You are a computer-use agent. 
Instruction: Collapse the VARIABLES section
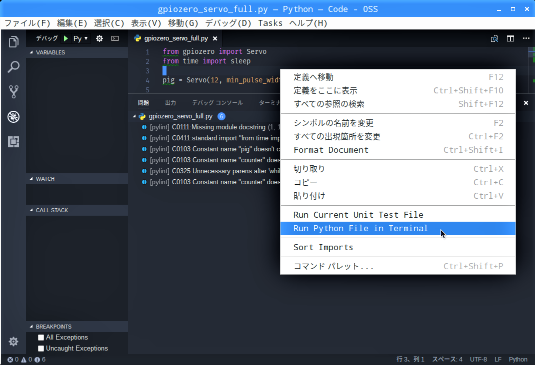77,52
